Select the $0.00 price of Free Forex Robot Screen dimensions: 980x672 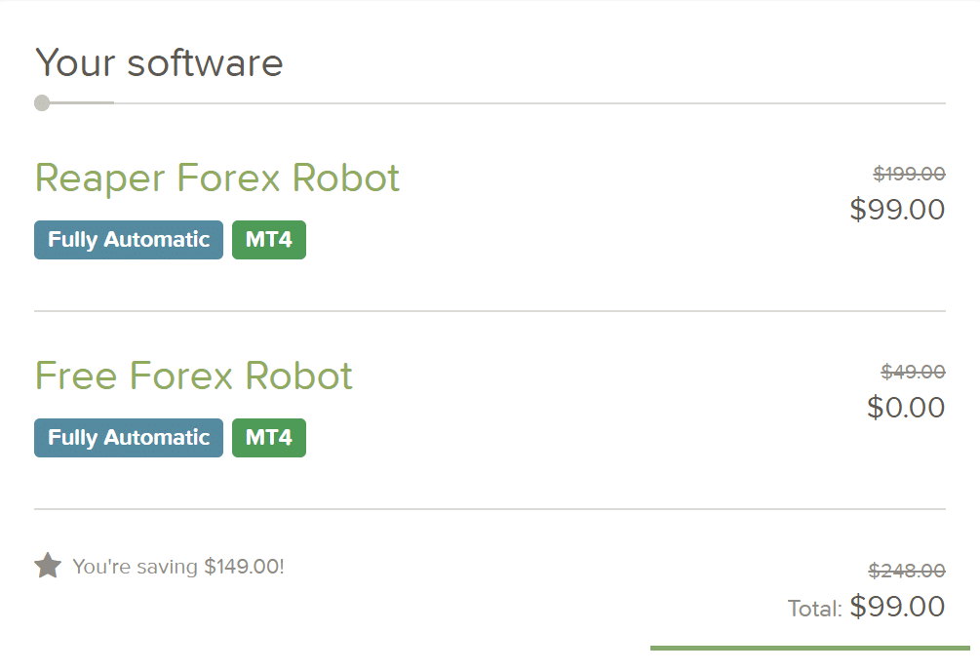point(906,408)
